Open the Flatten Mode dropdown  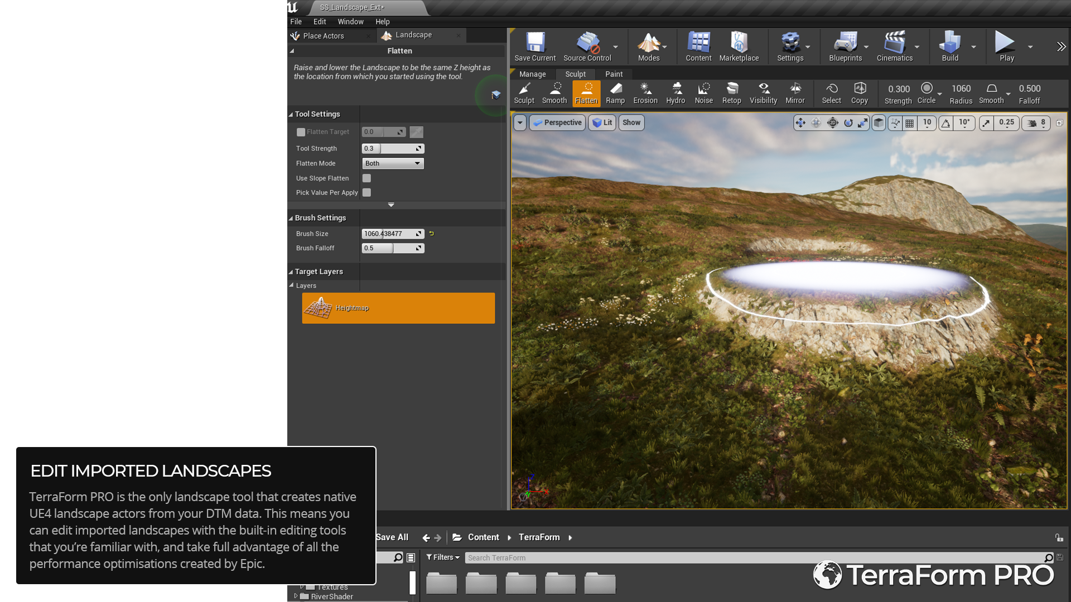pyautogui.click(x=393, y=163)
